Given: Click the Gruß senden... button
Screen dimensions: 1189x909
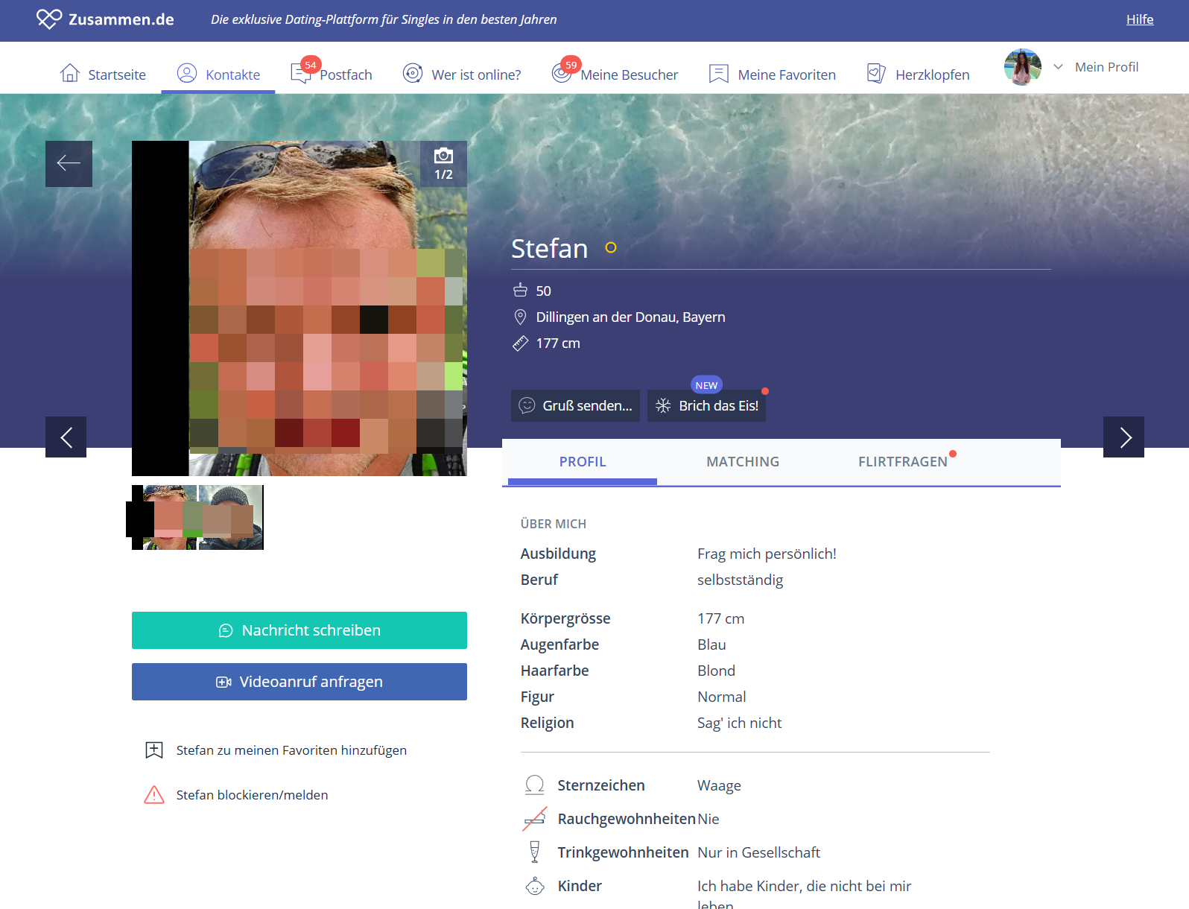Looking at the screenshot, I should coord(575,406).
